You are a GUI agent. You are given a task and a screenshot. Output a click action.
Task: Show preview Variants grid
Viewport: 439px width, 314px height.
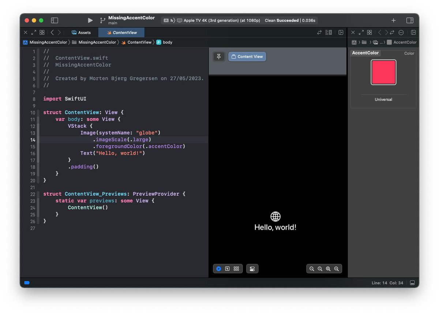pos(236,269)
